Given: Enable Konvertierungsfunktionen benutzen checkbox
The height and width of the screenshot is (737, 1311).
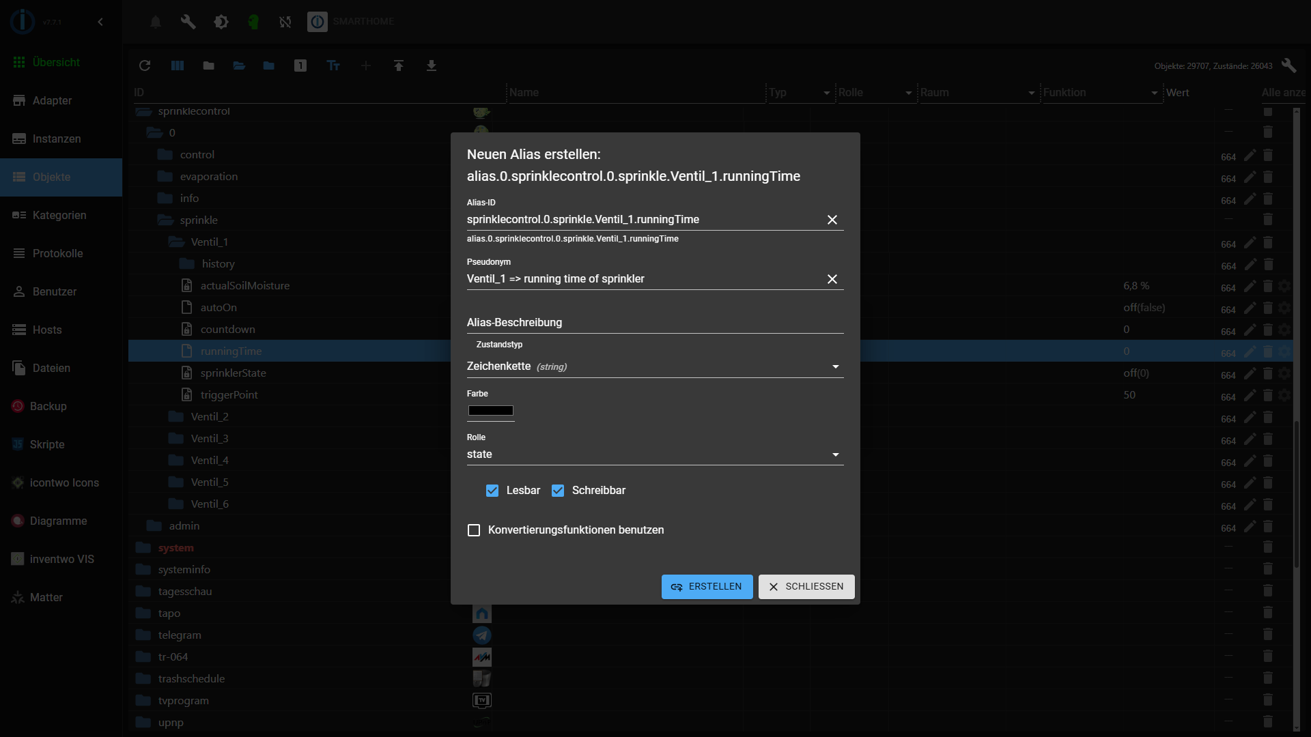Looking at the screenshot, I should tap(474, 530).
